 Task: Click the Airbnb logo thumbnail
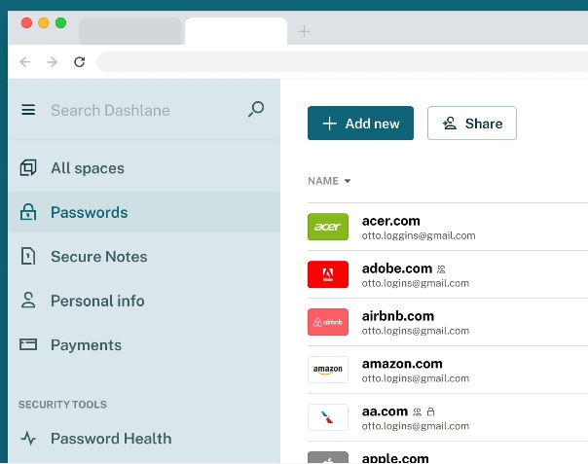328,322
